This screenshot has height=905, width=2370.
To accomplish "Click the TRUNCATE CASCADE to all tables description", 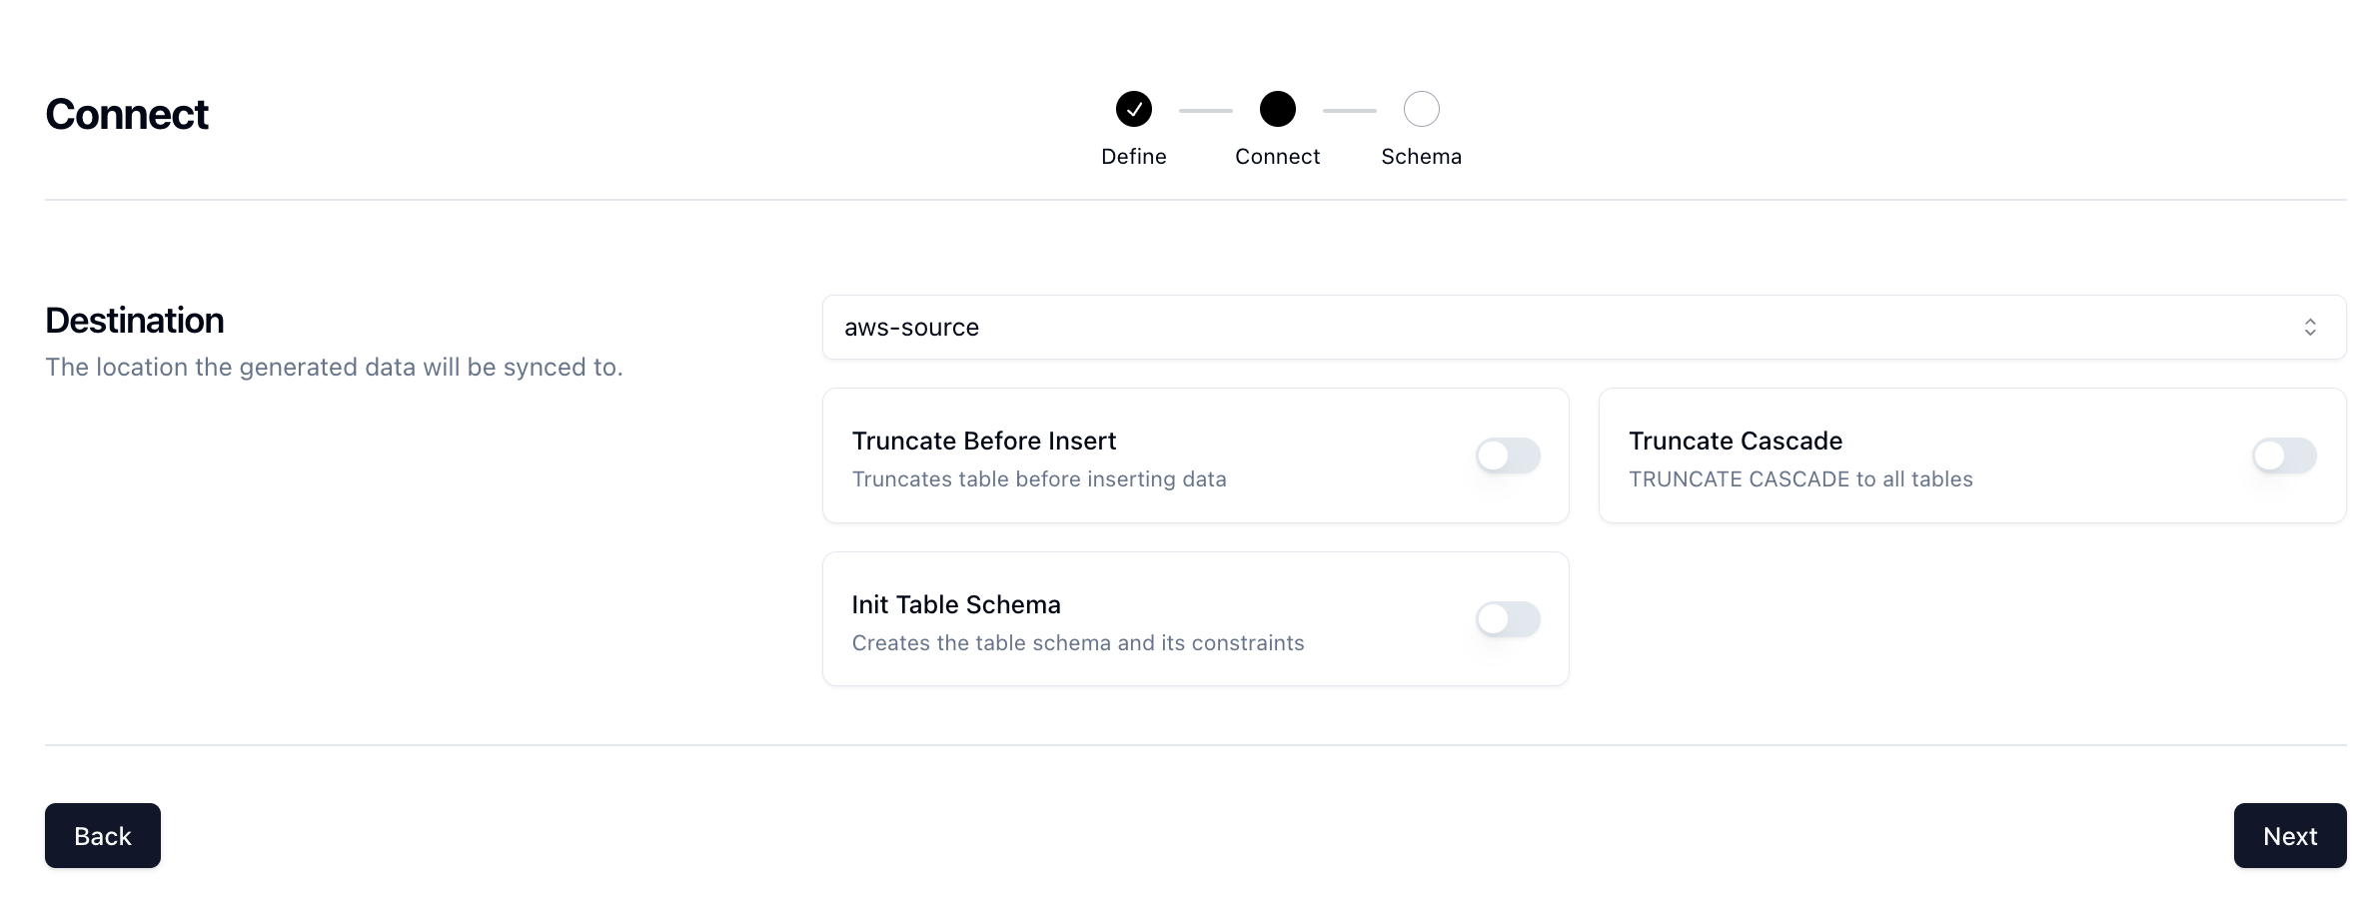I will coord(1800,479).
